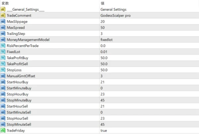
Task: Click the StartHourBuy value field
Action: coord(102,82)
